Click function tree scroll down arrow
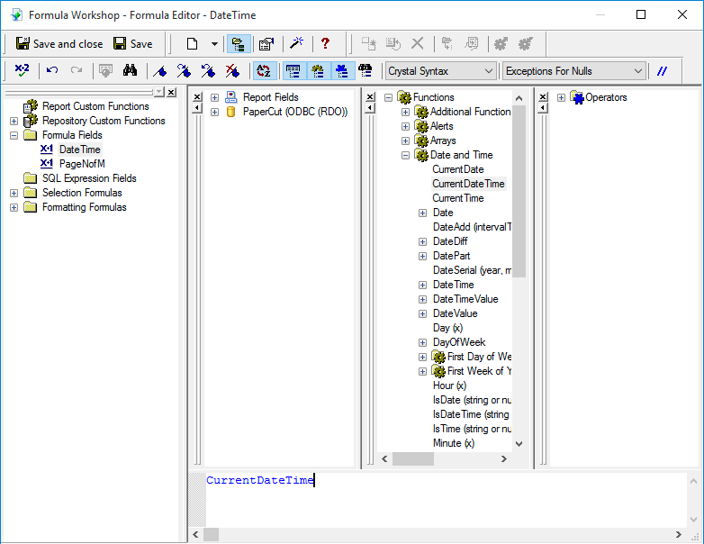Screen dimensions: 704x544 tap(519, 444)
